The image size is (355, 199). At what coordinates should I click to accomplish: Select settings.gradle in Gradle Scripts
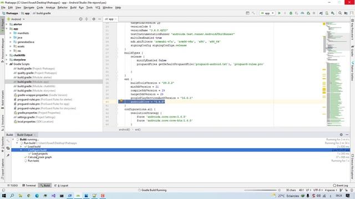[x=34, y=117]
